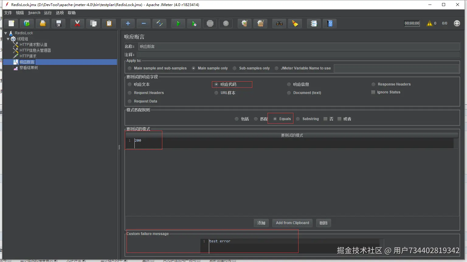Collapse the 线程组 thread group node

click(x=8, y=39)
